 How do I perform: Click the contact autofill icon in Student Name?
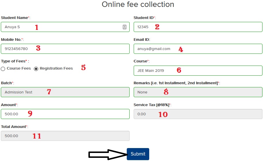tap(124, 27)
